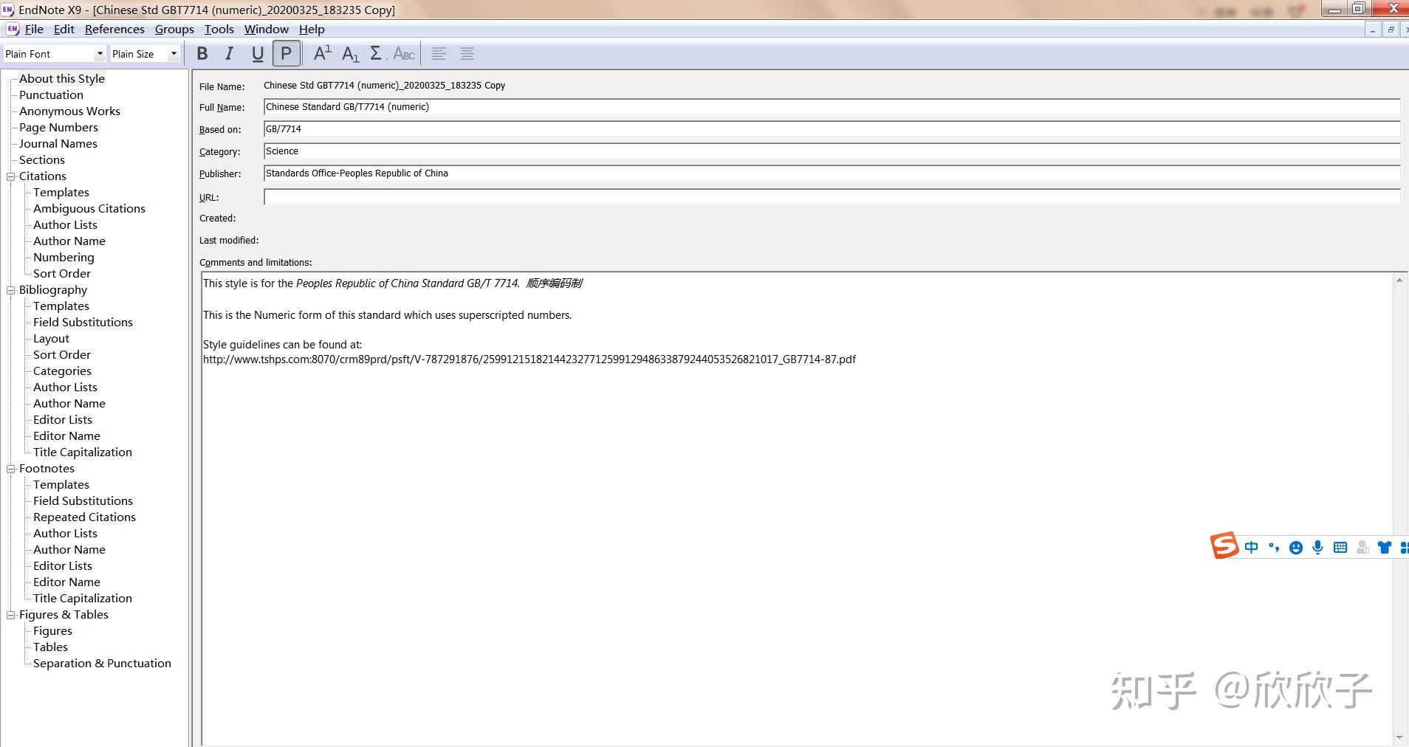The image size is (1409, 747).
Task: Click the comments box scrollbar down arrow
Action: coord(1399,737)
